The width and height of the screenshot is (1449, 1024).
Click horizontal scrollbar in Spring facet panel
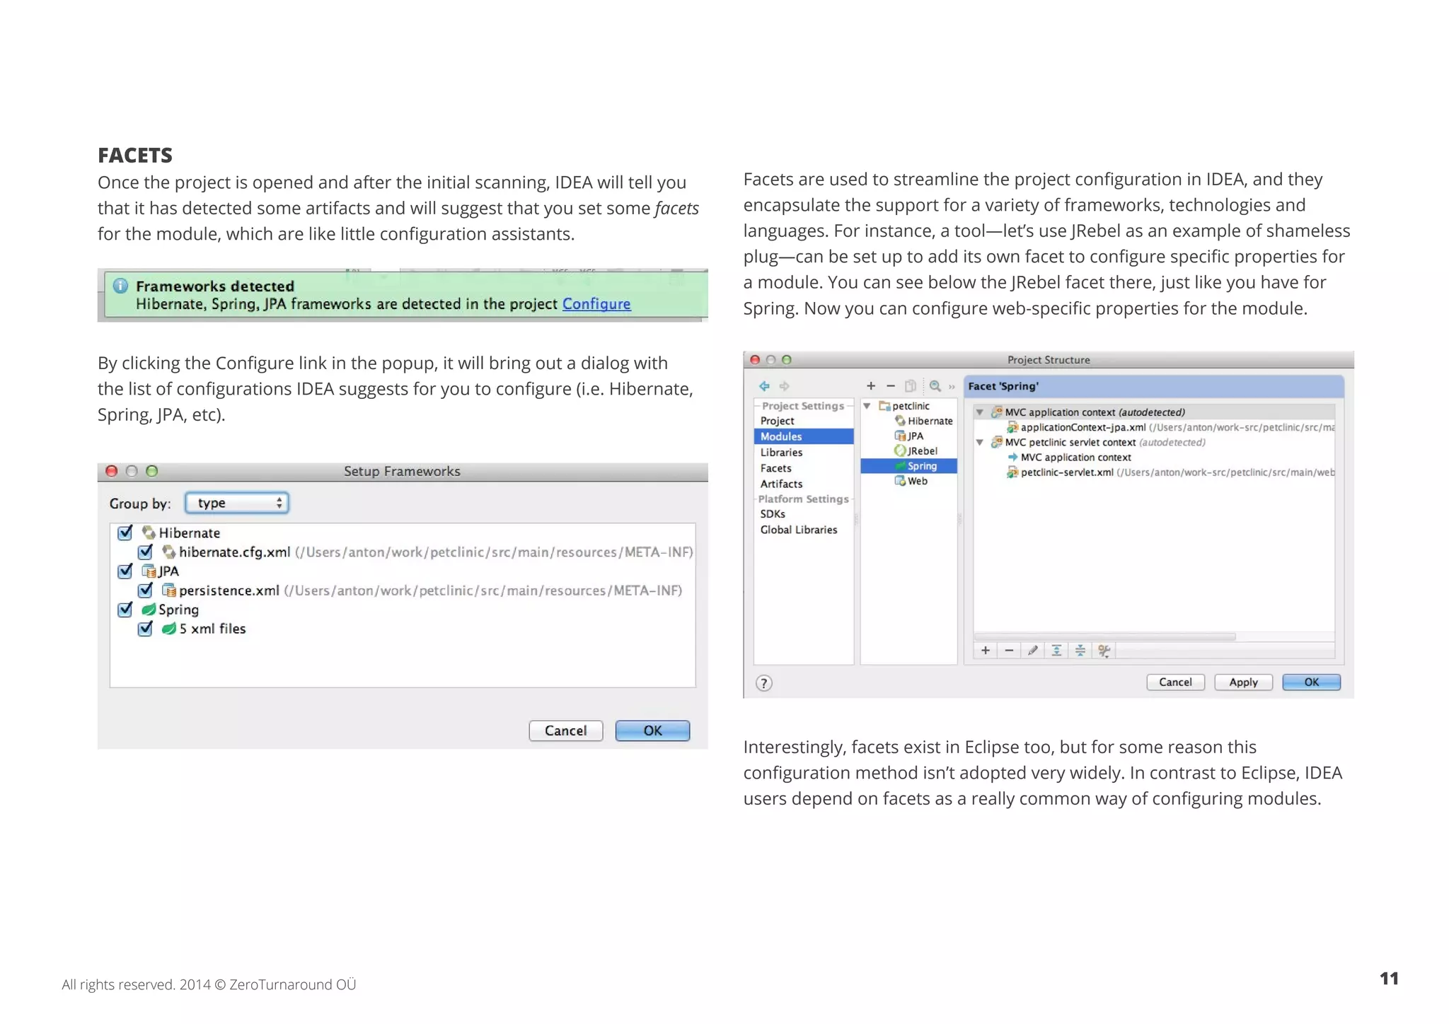pos(1105,636)
